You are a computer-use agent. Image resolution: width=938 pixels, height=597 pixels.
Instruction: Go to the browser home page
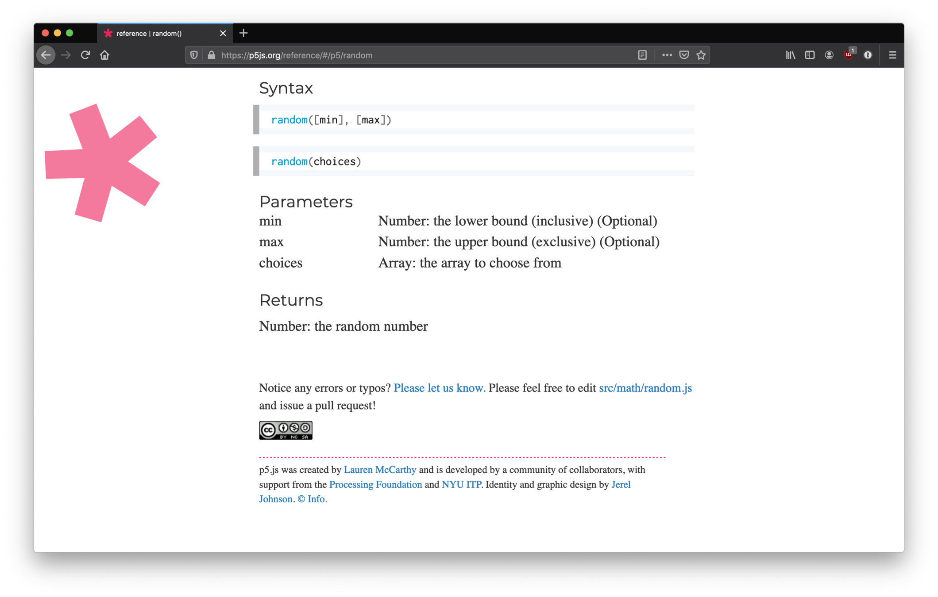coord(104,55)
